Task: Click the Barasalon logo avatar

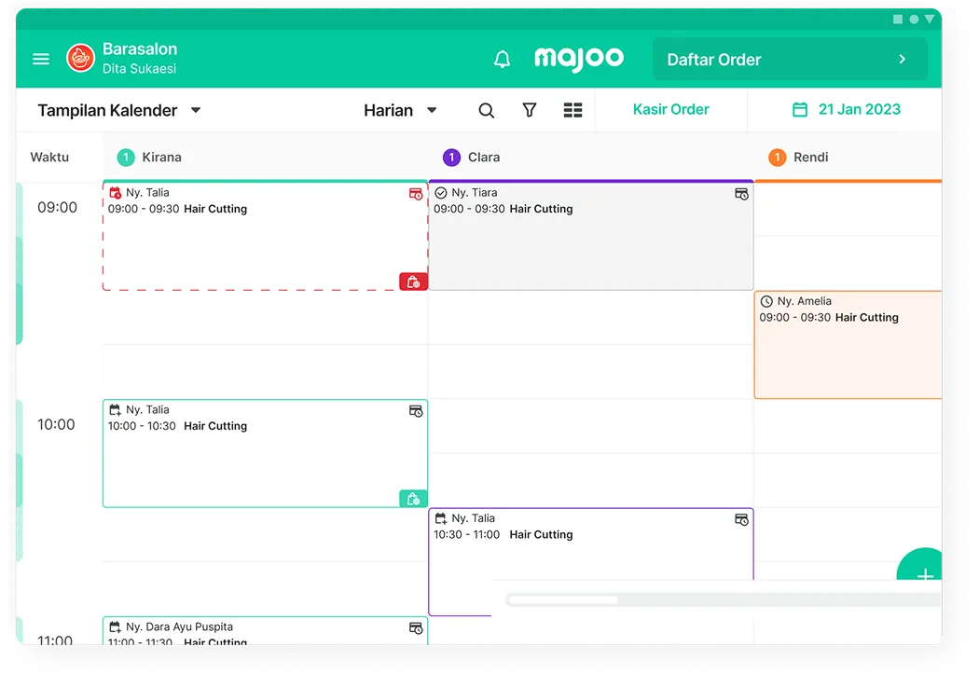Action: [80, 59]
